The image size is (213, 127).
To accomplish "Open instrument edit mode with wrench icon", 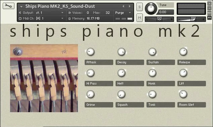I will [x=8, y=6].
